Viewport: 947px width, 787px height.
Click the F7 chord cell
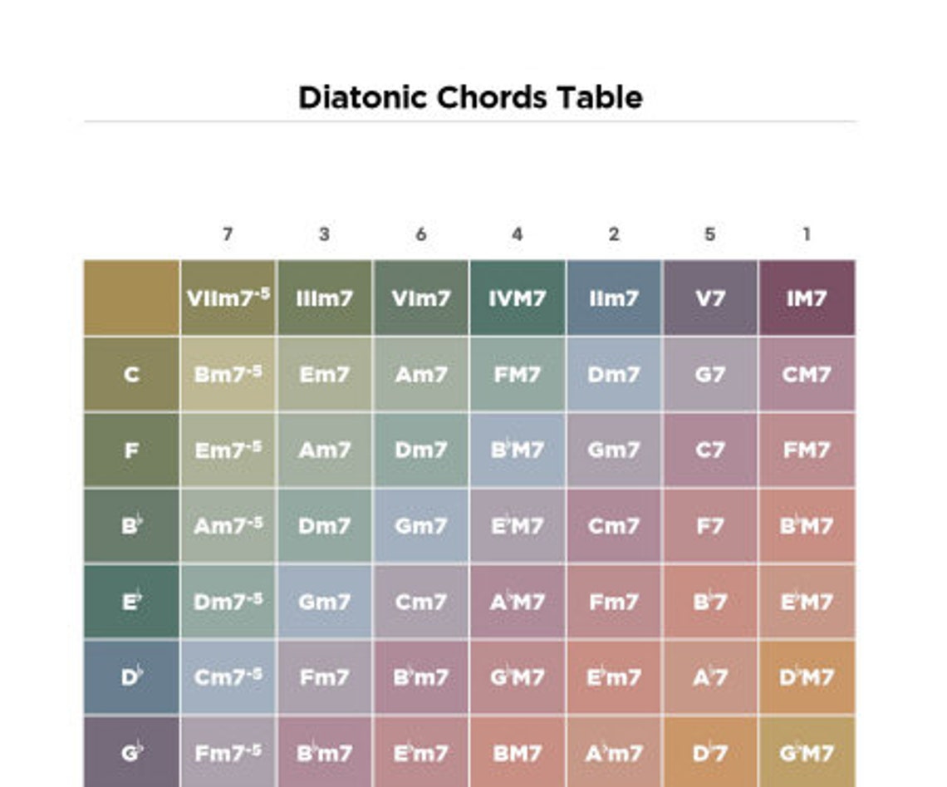click(709, 526)
